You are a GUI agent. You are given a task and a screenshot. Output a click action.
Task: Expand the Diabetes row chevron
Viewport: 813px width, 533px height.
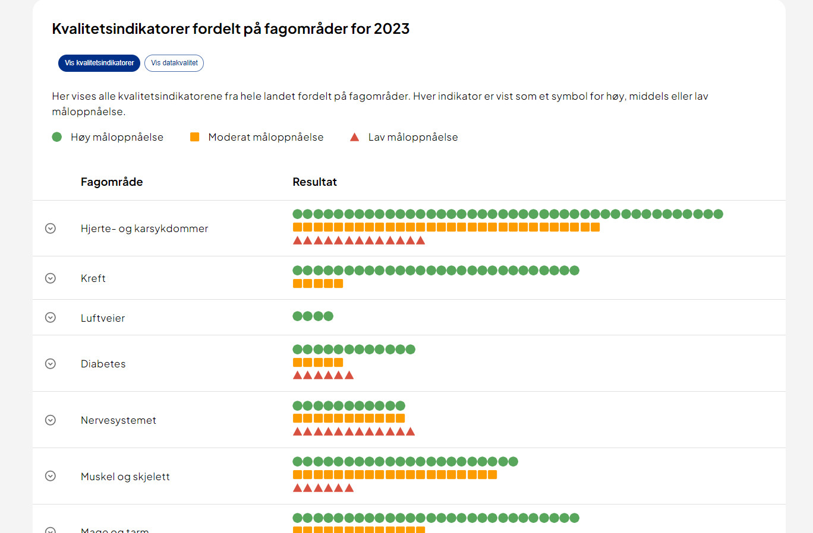(x=51, y=364)
